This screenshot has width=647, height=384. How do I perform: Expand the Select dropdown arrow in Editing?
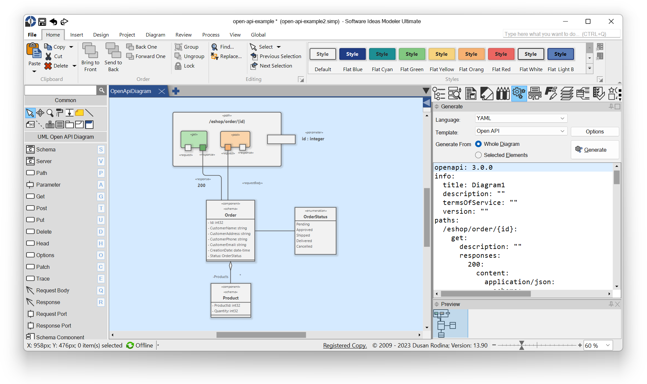click(x=279, y=47)
